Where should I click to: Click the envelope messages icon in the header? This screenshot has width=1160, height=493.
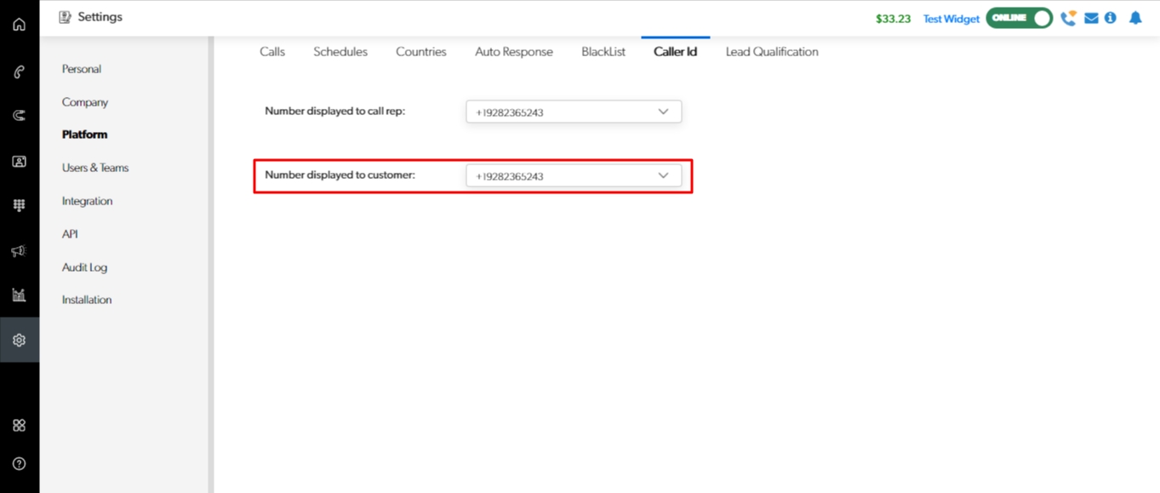pyautogui.click(x=1091, y=18)
